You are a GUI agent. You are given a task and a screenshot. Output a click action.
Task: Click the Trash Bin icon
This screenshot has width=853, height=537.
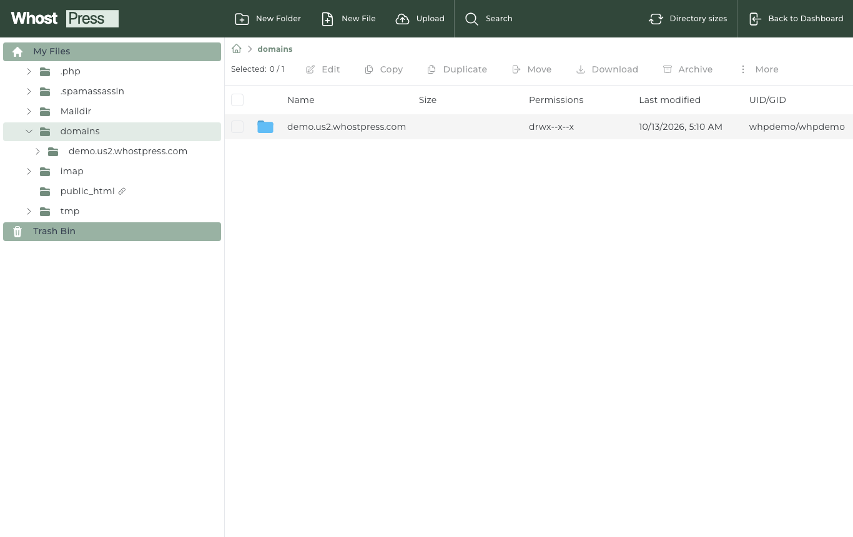(17, 232)
